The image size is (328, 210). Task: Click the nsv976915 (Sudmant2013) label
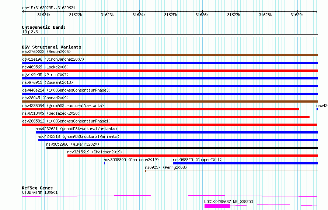(x=48, y=82)
